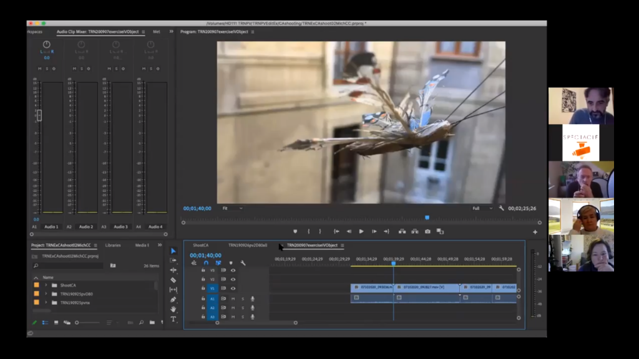Activate the Track Select Forward tool
Viewport: 639px width, 359px height.
pyautogui.click(x=173, y=261)
